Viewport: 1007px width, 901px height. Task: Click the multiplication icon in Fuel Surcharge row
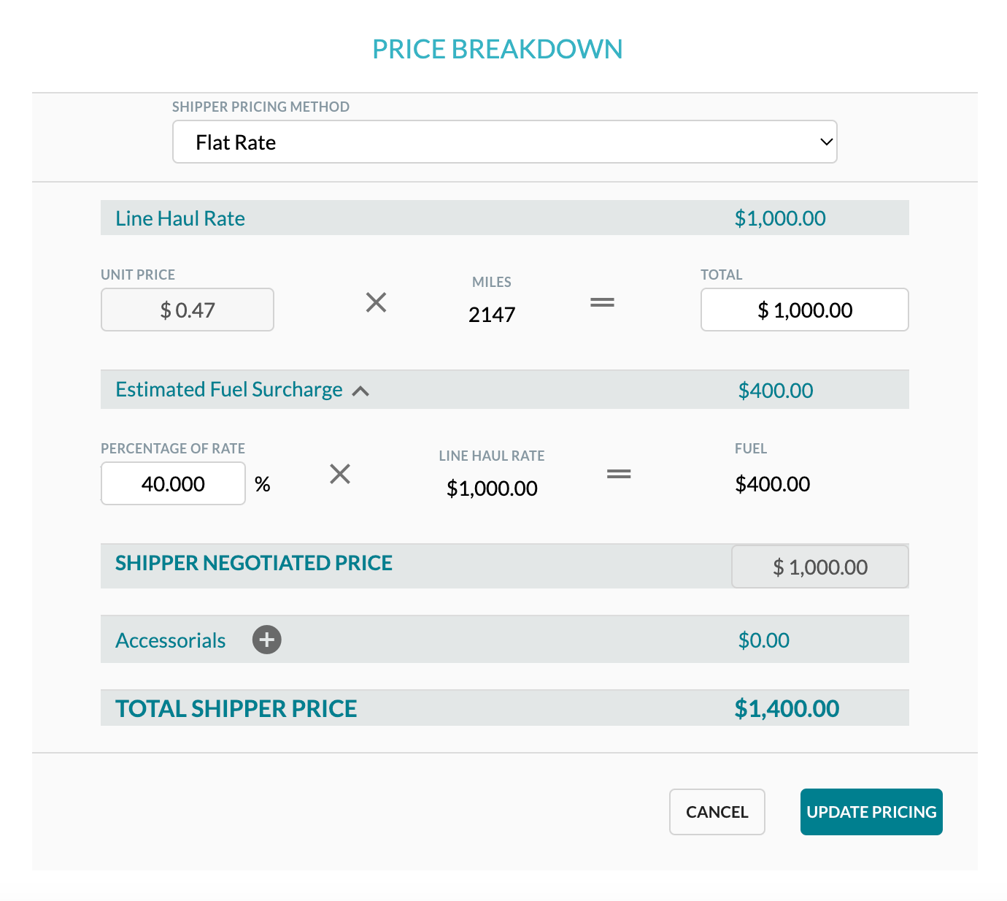tap(340, 474)
